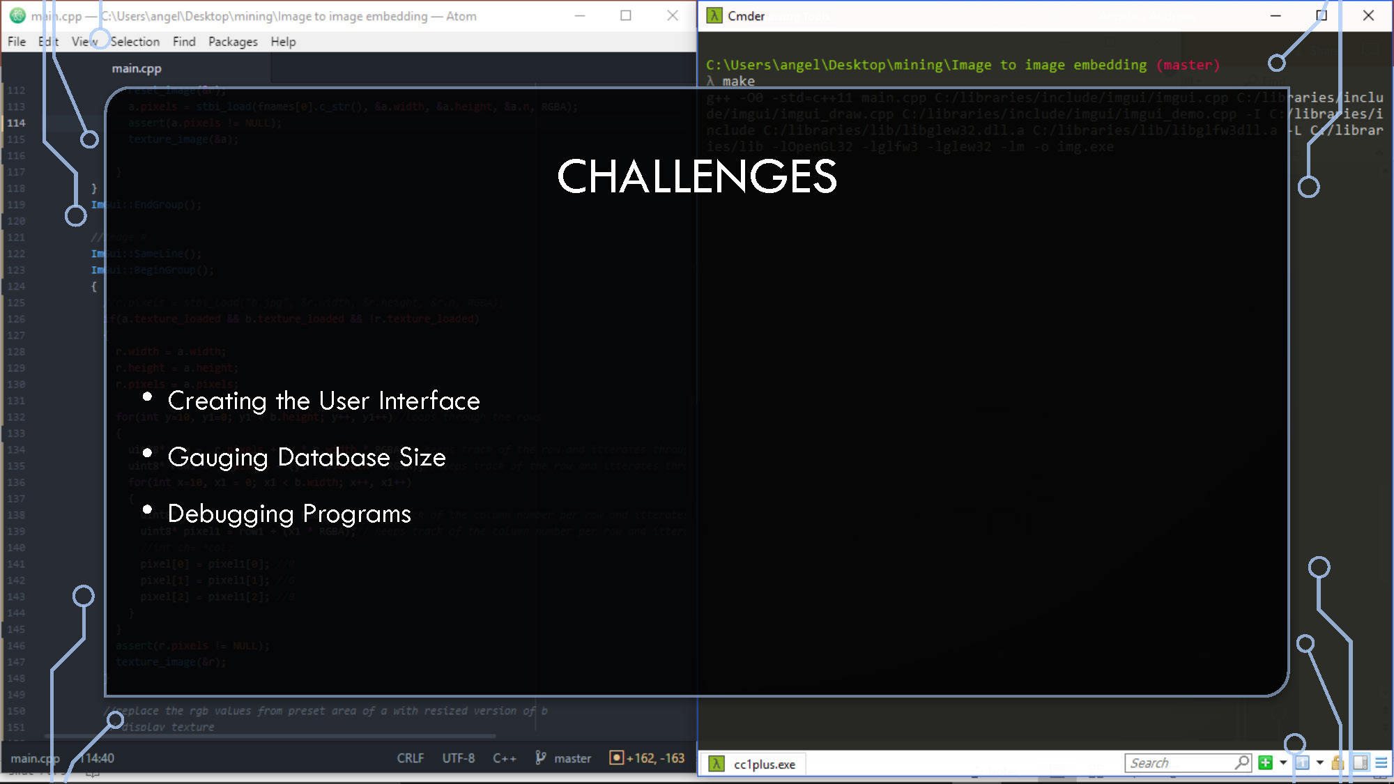Open a new console with the green plus icon
The image size is (1394, 784).
click(1265, 762)
